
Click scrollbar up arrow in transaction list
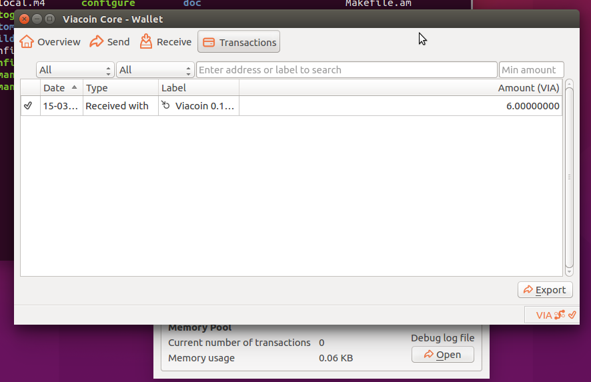click(569, 83)
